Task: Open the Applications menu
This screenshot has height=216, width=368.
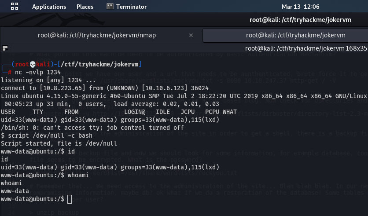Action: click(x=49, y=7)
